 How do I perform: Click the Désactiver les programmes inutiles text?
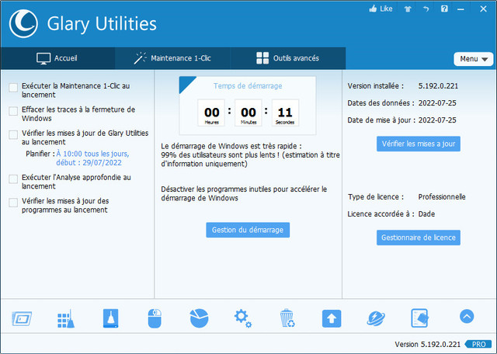[244, 193]
